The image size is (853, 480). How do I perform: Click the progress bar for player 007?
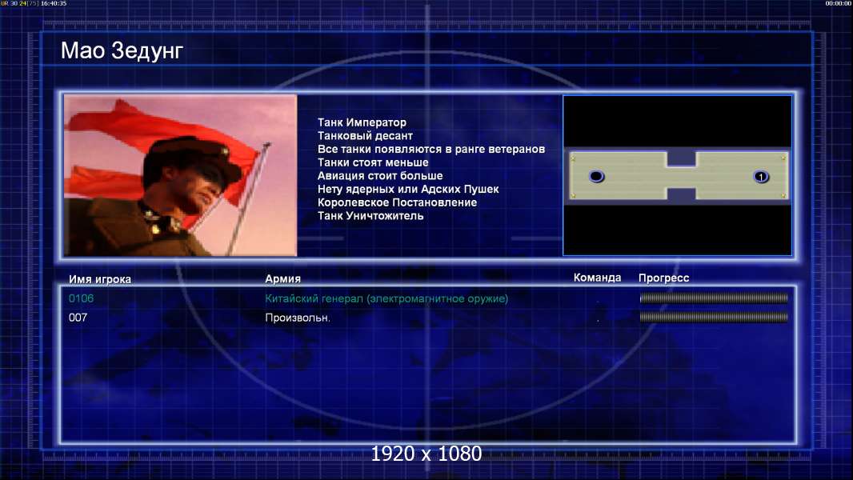tap(714, 318)
